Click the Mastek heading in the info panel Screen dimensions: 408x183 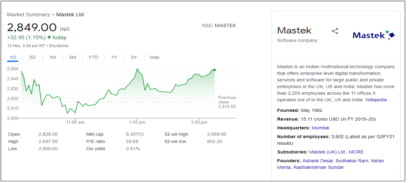pyautogui.click(x=294, y=30)
